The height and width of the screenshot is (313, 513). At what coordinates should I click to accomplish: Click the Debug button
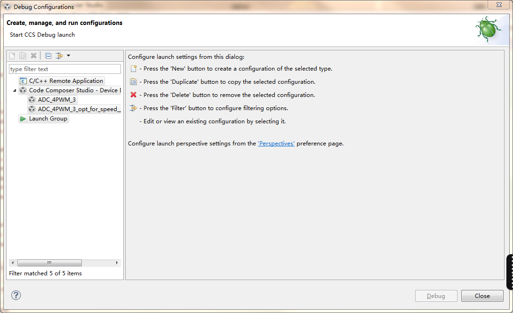pos(436,296)
